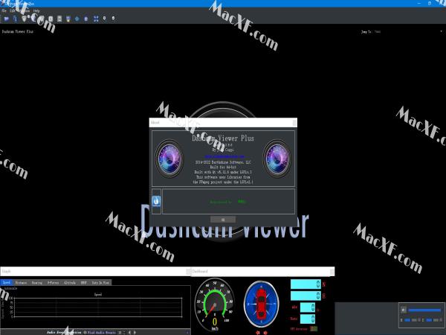Image resolution: width=446 pixels, height=335 pixels.
Task: Select the Speed graph tab
Action: (x=6, y=283)
